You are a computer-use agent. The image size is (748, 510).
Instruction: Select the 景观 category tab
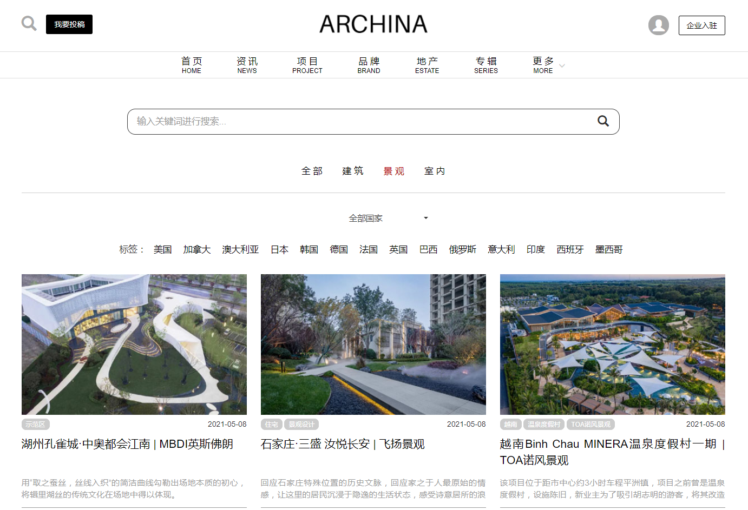point(394,171)
